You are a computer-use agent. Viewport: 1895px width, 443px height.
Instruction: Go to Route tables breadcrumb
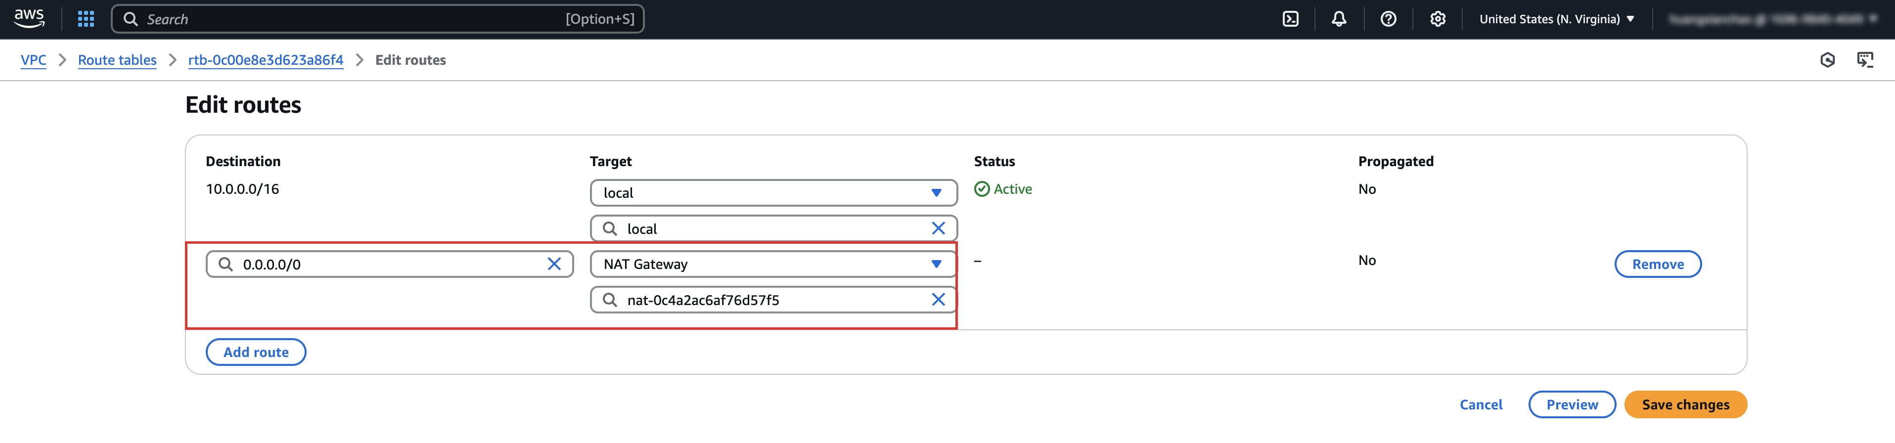click(117, 60)
